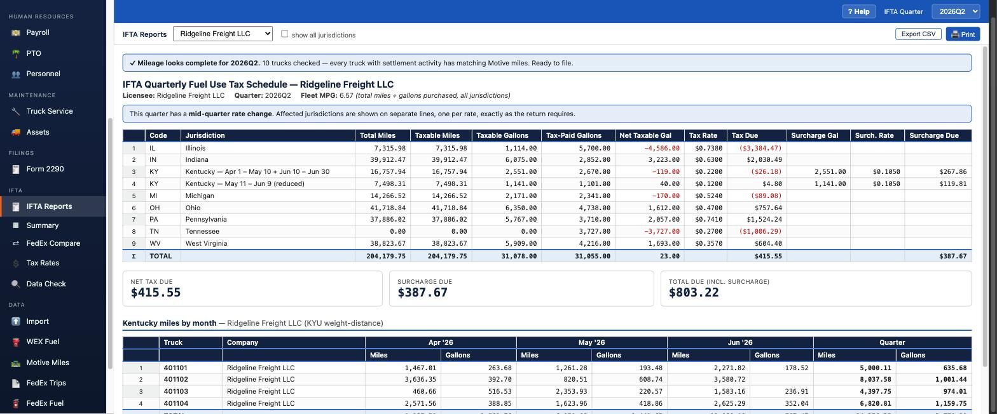Click the Personnel people icon
The height and width of the screenshot is (414, 997).
[16, 74]
